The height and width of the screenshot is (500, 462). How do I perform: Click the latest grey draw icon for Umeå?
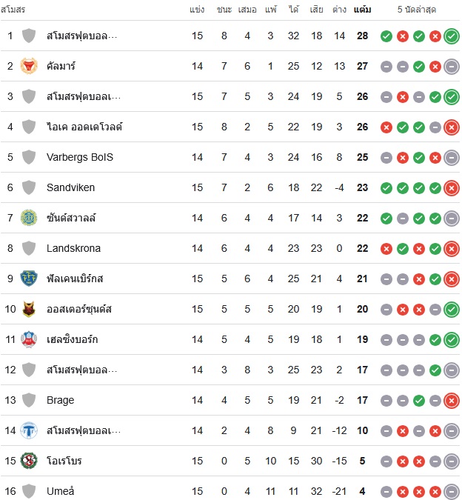click(x=452, y=491)
